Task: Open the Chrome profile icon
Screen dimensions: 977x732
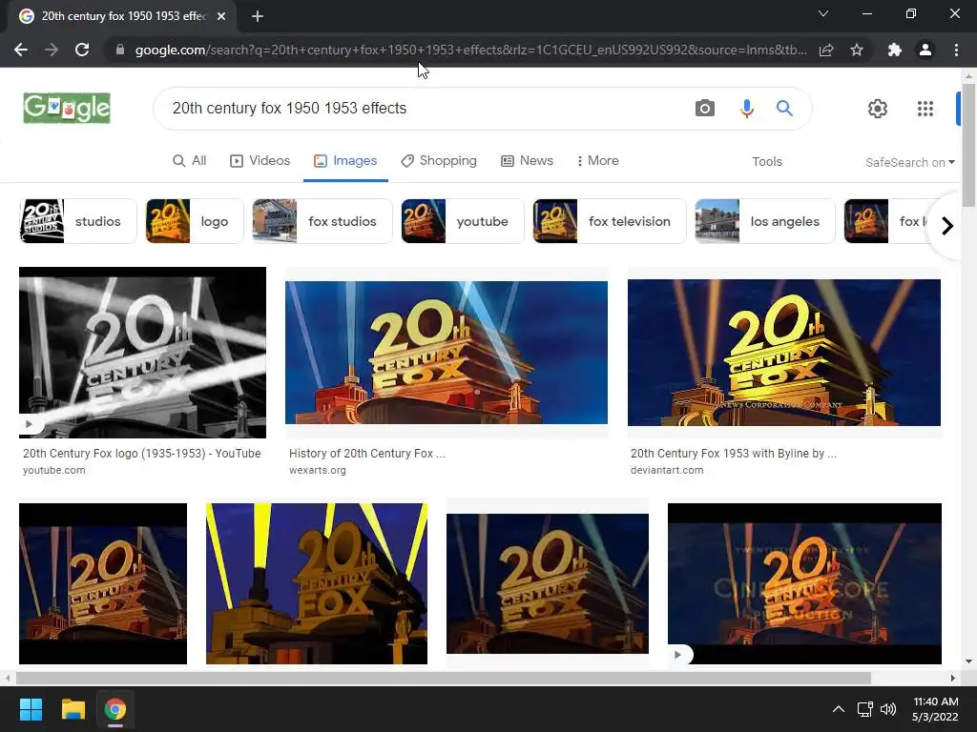Action: click(925, 50)
